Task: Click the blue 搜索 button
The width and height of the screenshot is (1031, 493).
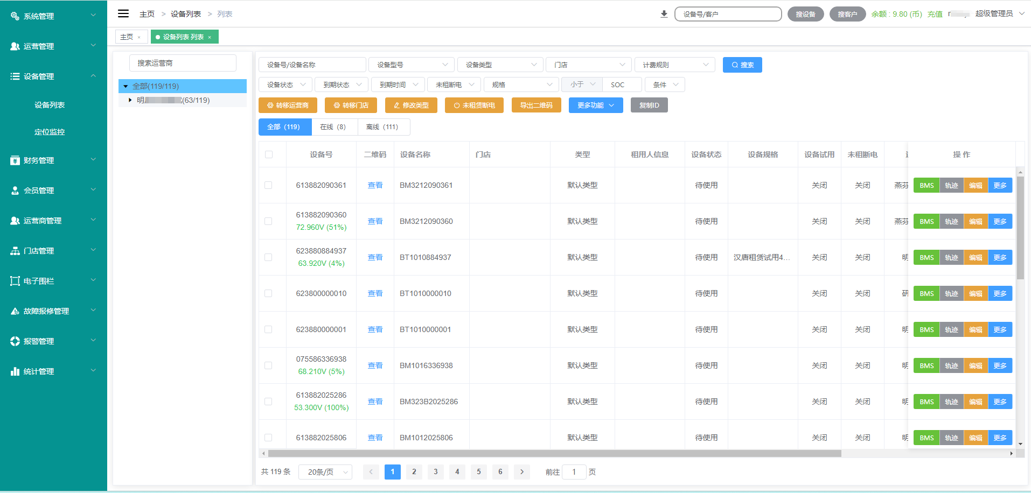Action: [742, 65]
